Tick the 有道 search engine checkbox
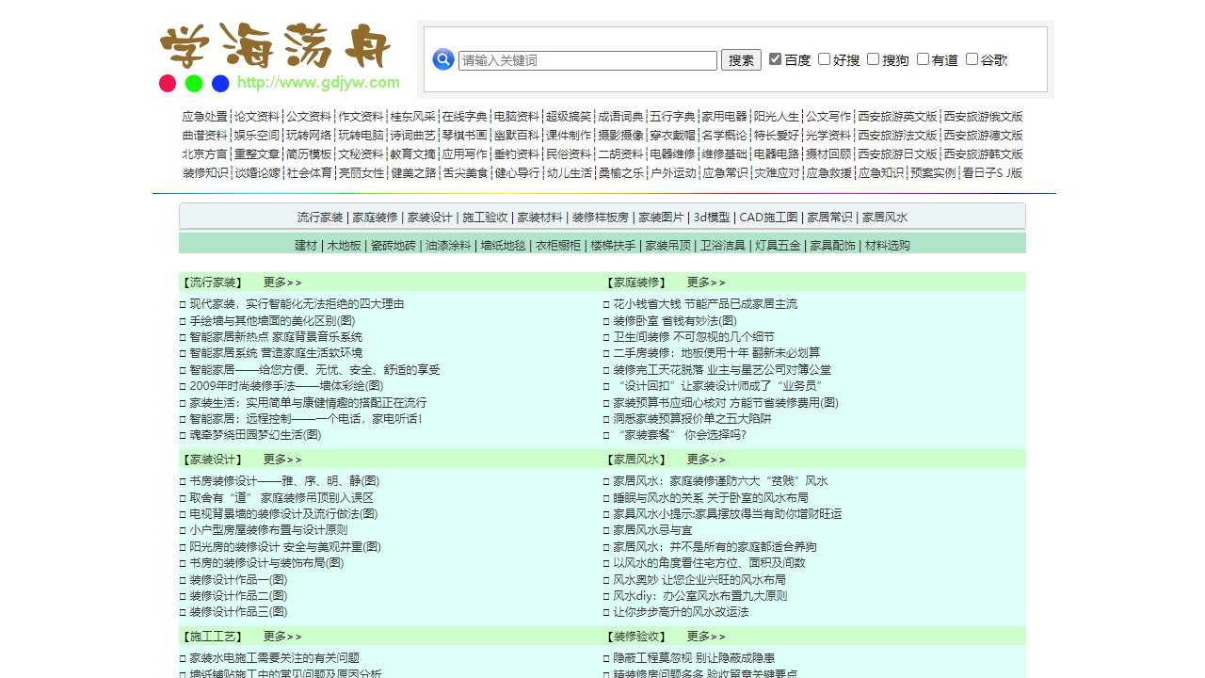 click(x=923, y=59)
